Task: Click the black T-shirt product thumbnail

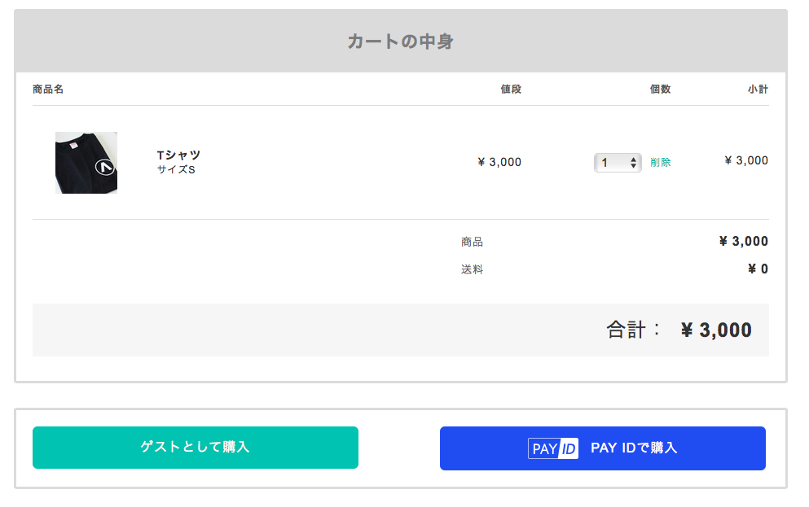Action: pos(86,163)
